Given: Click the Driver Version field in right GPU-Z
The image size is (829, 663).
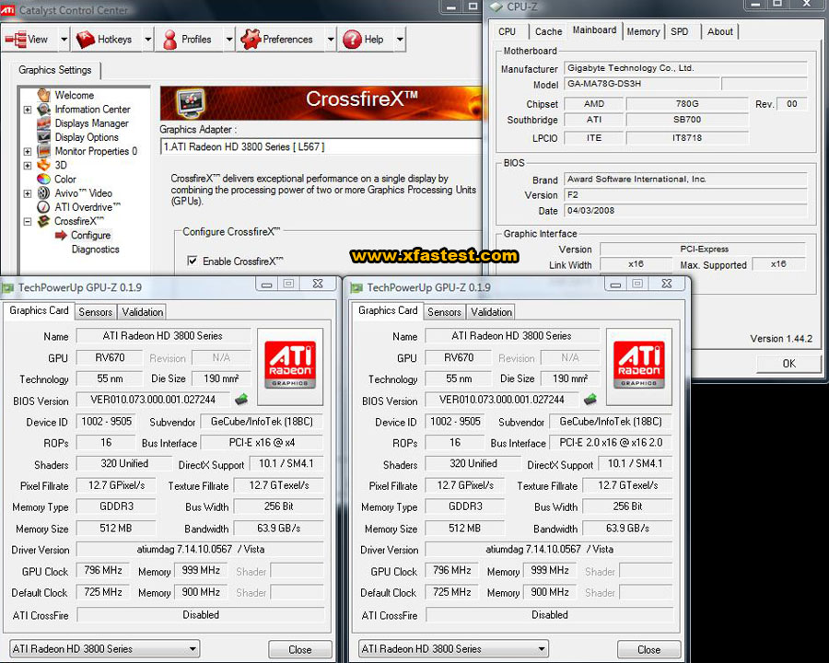Looking at the screenshot, I should (x=549, y=550).
